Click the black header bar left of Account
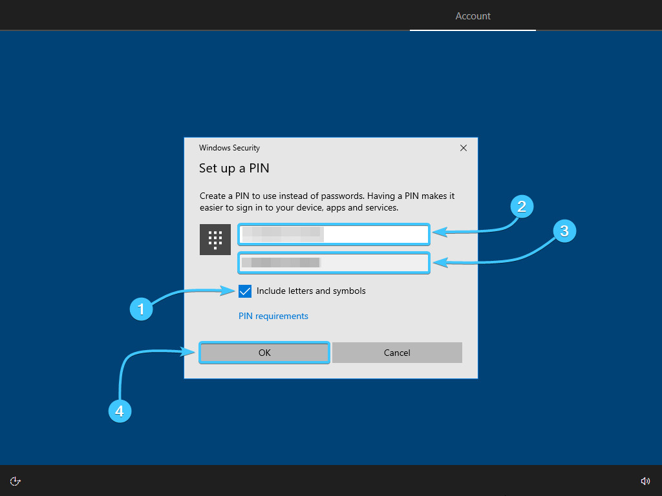Screen dimensions: 662x496 [194, 15]
